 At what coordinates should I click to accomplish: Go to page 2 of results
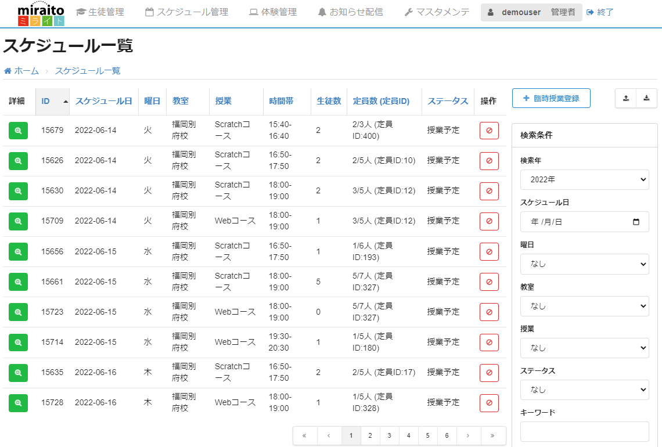coord(370,435)
